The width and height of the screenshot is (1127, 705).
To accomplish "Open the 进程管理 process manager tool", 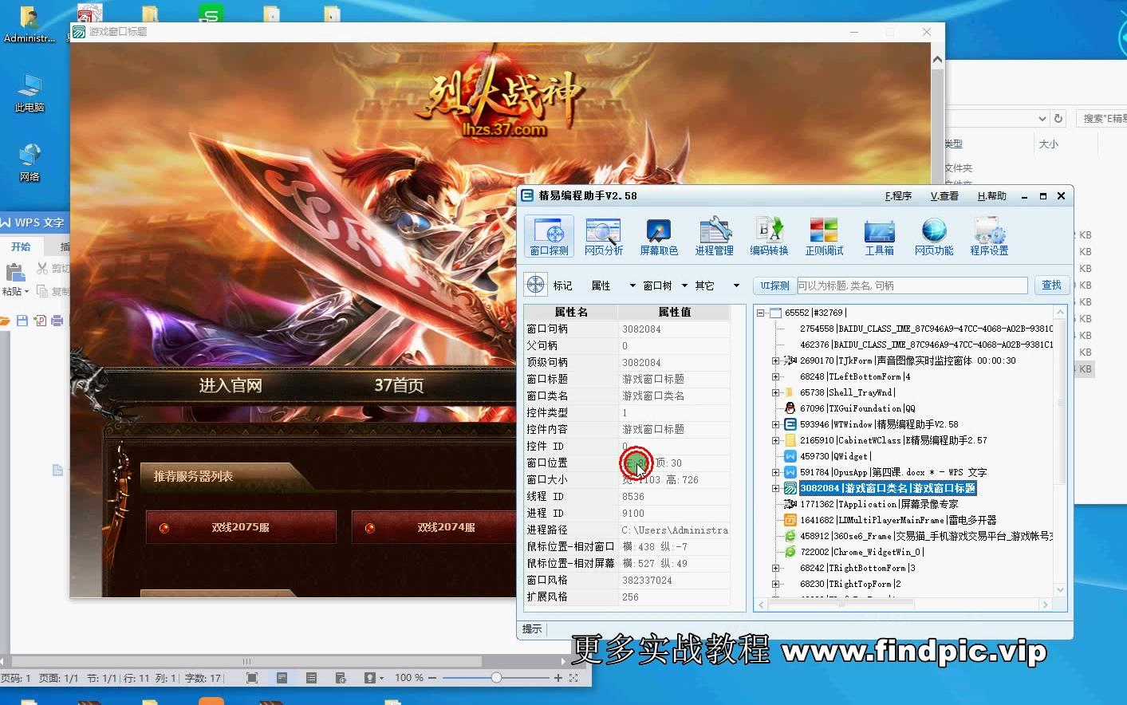I will (714, 237).
